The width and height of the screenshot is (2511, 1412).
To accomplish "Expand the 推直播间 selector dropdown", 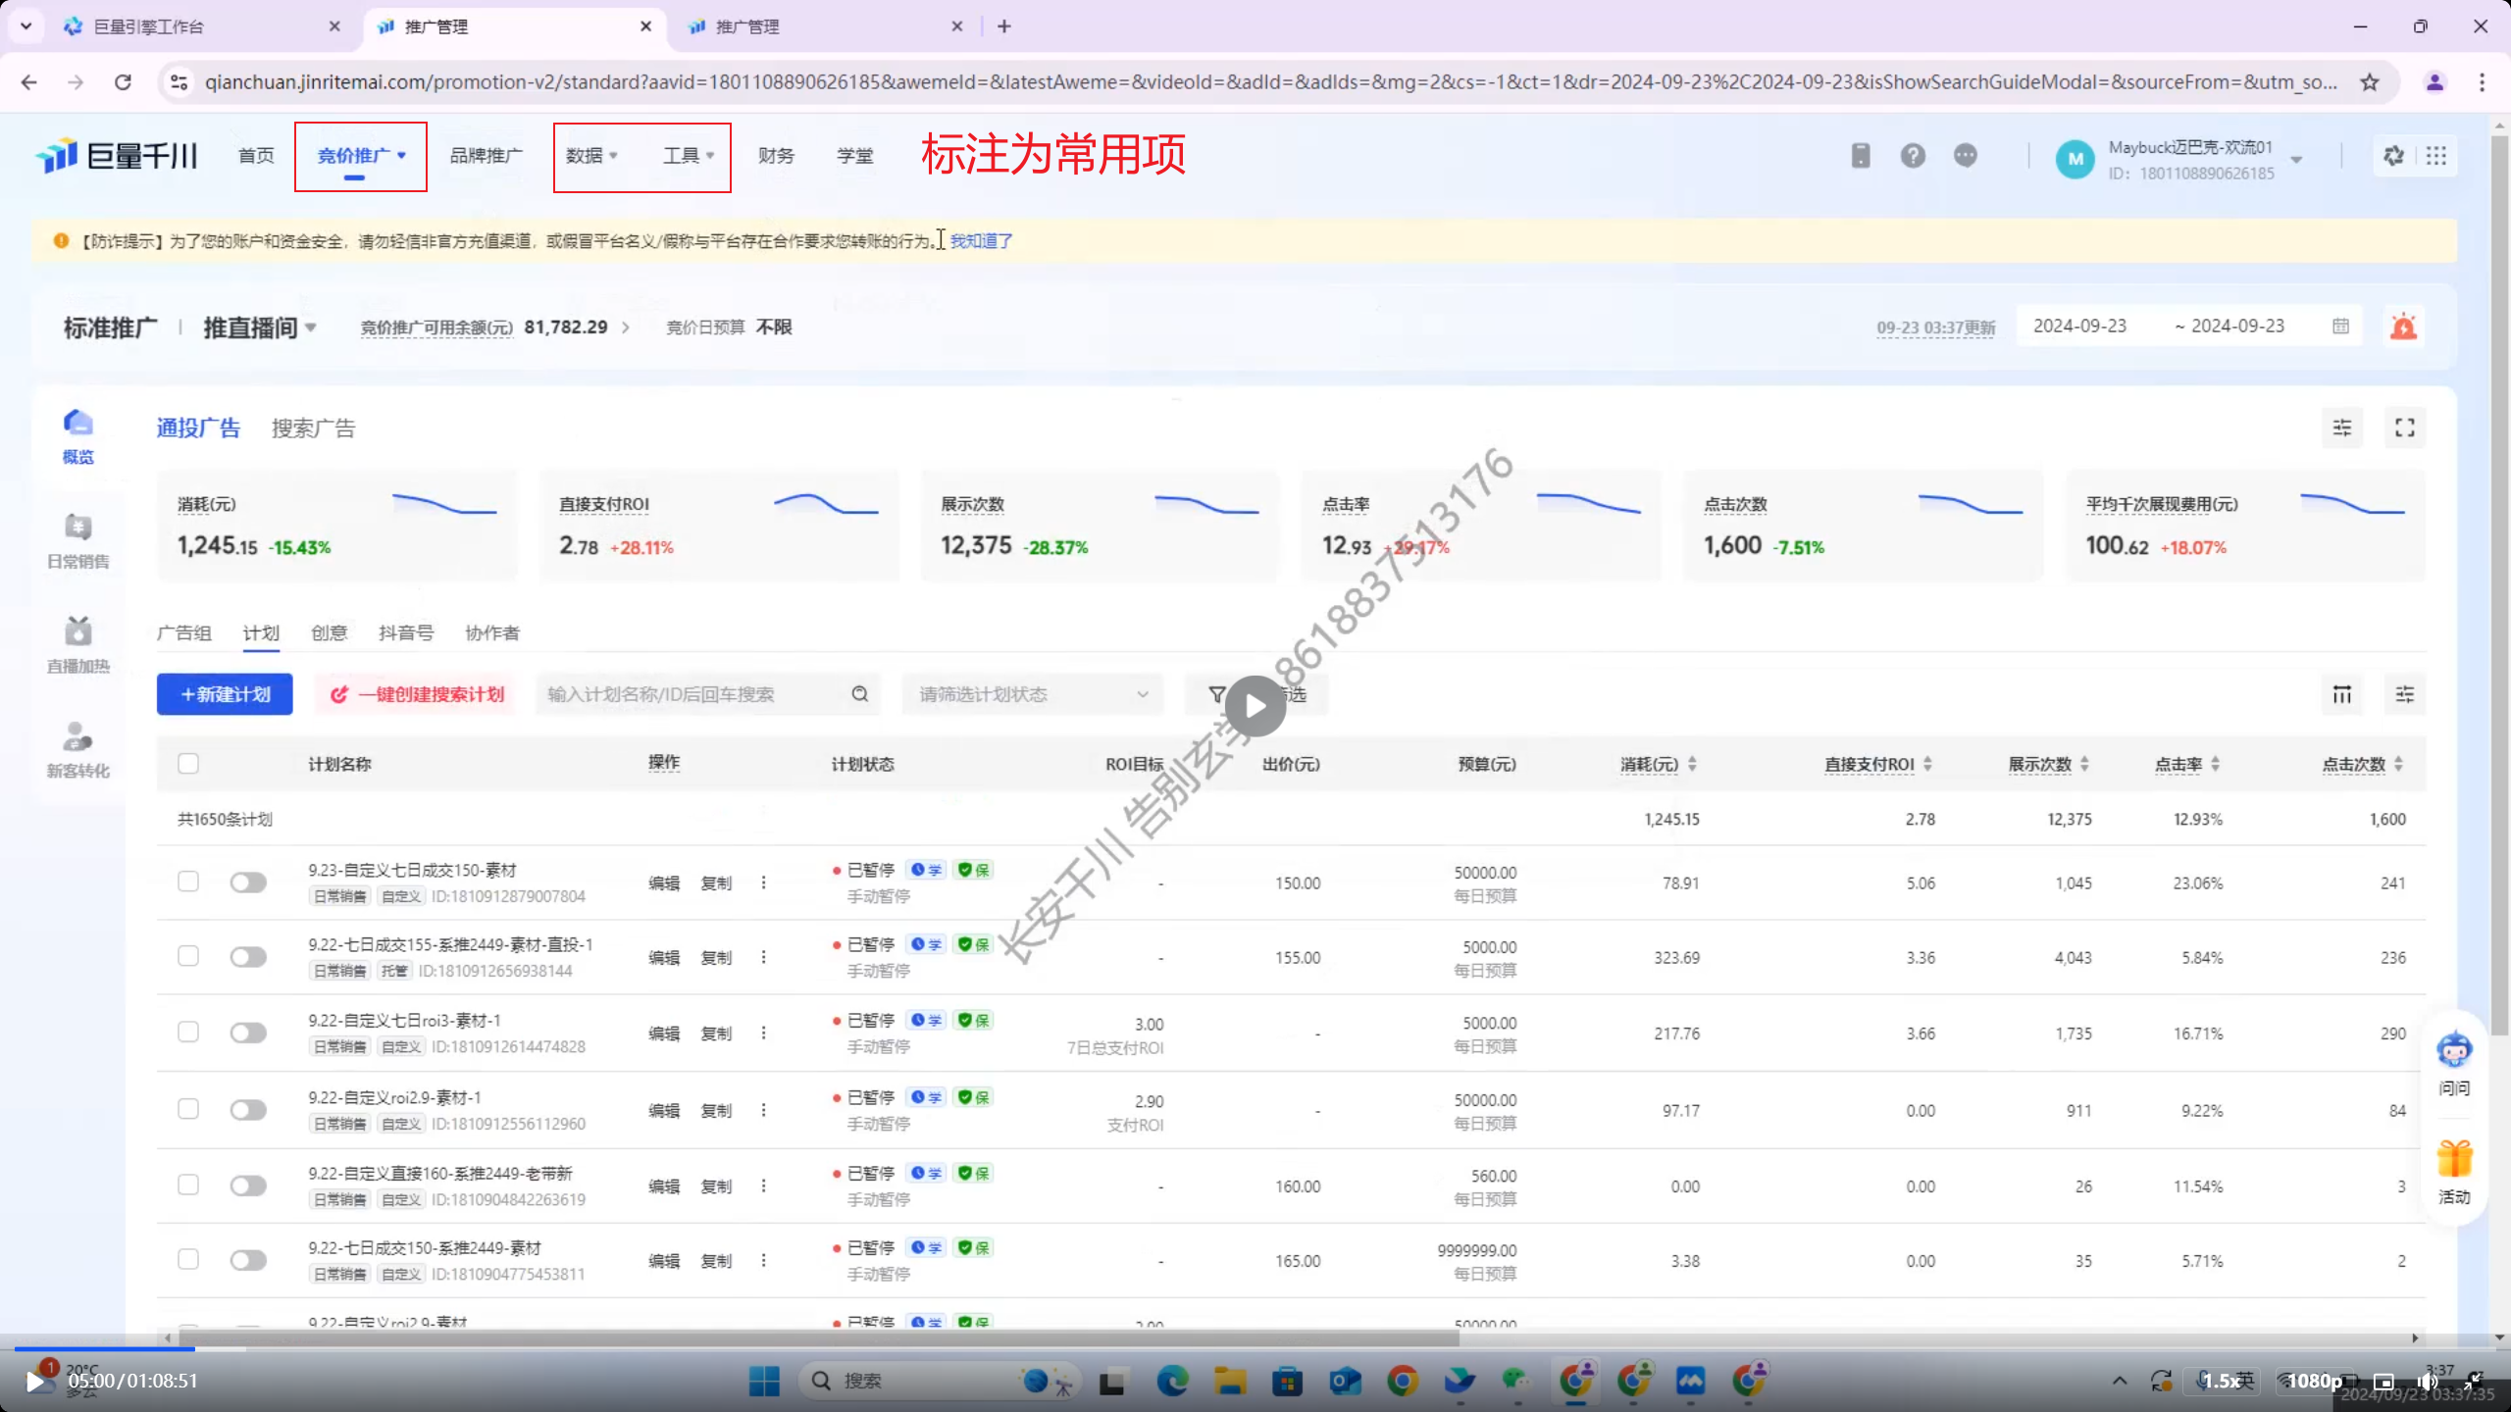I will 260,328.
